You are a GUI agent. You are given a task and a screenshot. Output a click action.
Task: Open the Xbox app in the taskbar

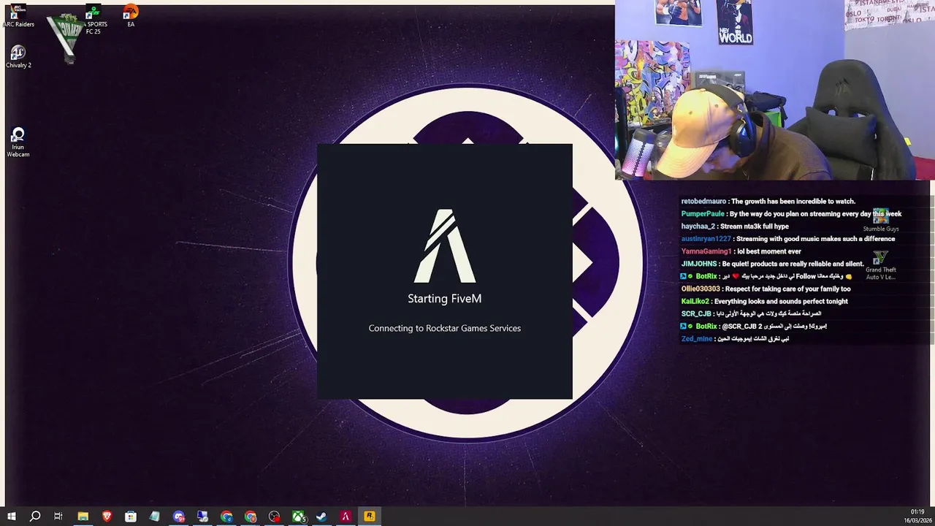[298, 517]
